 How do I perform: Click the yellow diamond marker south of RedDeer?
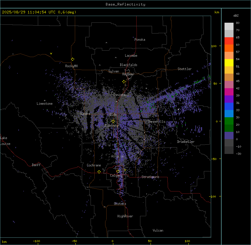coord(124,82)
